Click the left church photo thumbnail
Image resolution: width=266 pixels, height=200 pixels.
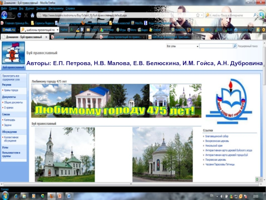65,154
